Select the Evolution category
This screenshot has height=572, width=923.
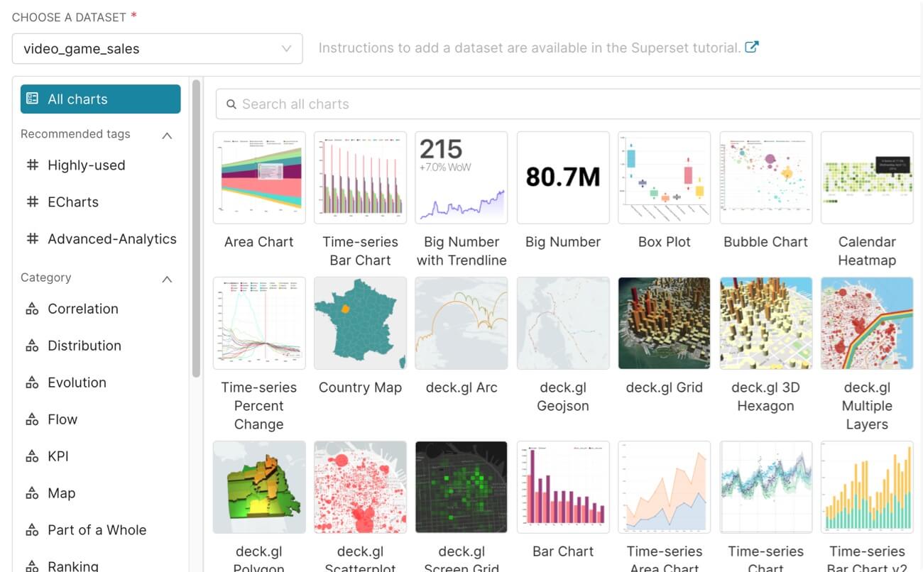tap(76, 382)
